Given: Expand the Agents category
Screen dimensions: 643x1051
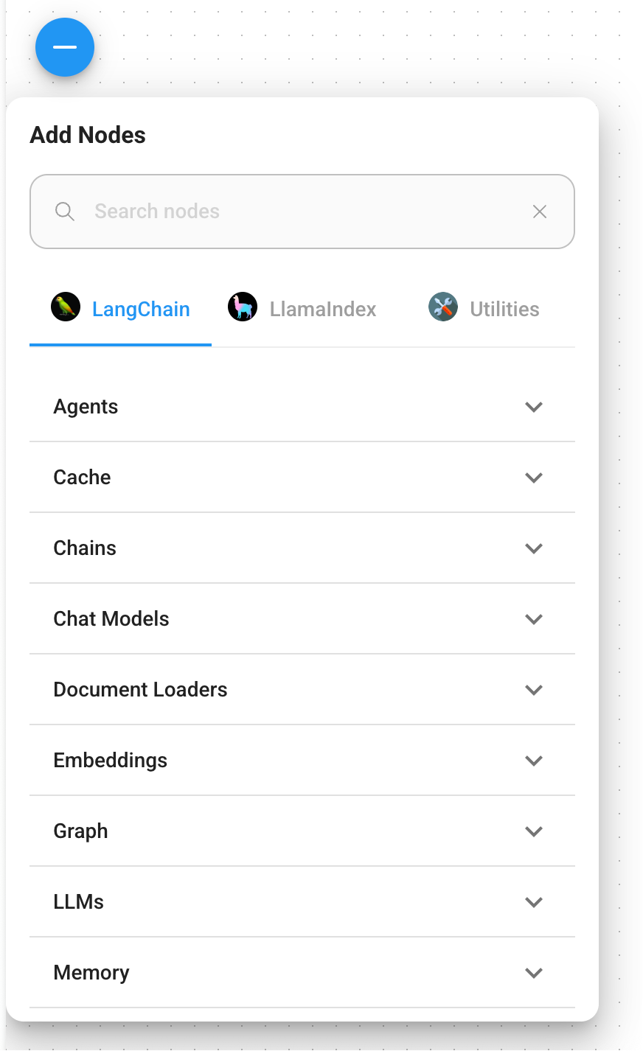Looking at the screenshot, I should [302, 407].
